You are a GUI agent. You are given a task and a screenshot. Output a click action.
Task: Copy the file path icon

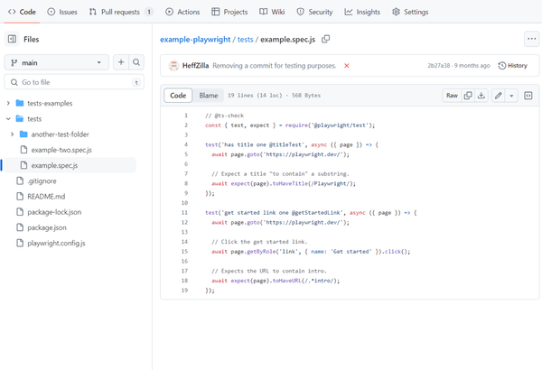point(325,39)
